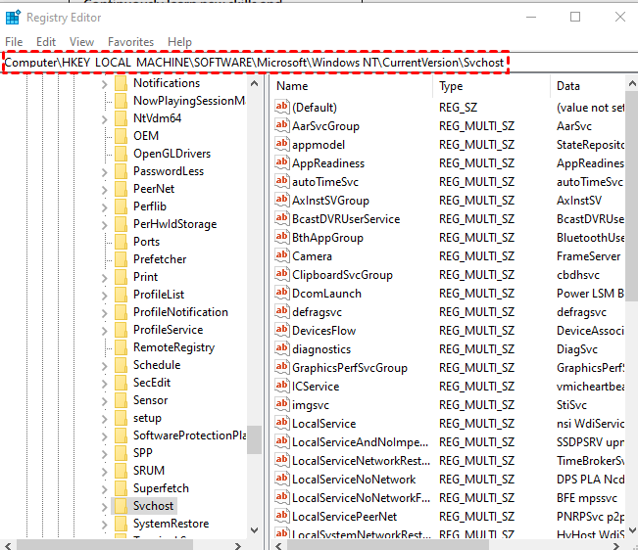
Task: Select the DevicesFlow value name
Action: (x=323, y=331)
